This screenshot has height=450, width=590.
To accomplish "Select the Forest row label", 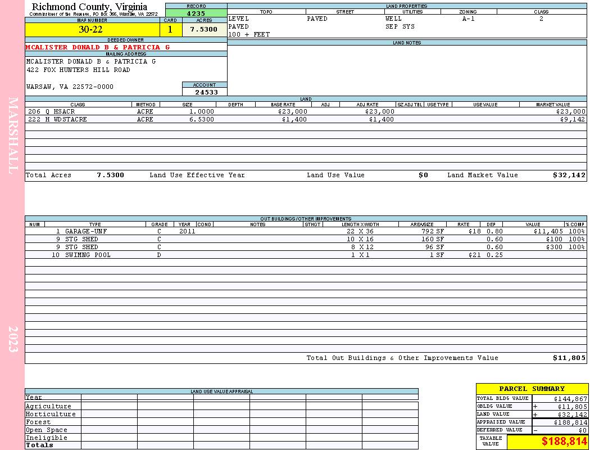I will pyautogui.click(x=38, y=422).
